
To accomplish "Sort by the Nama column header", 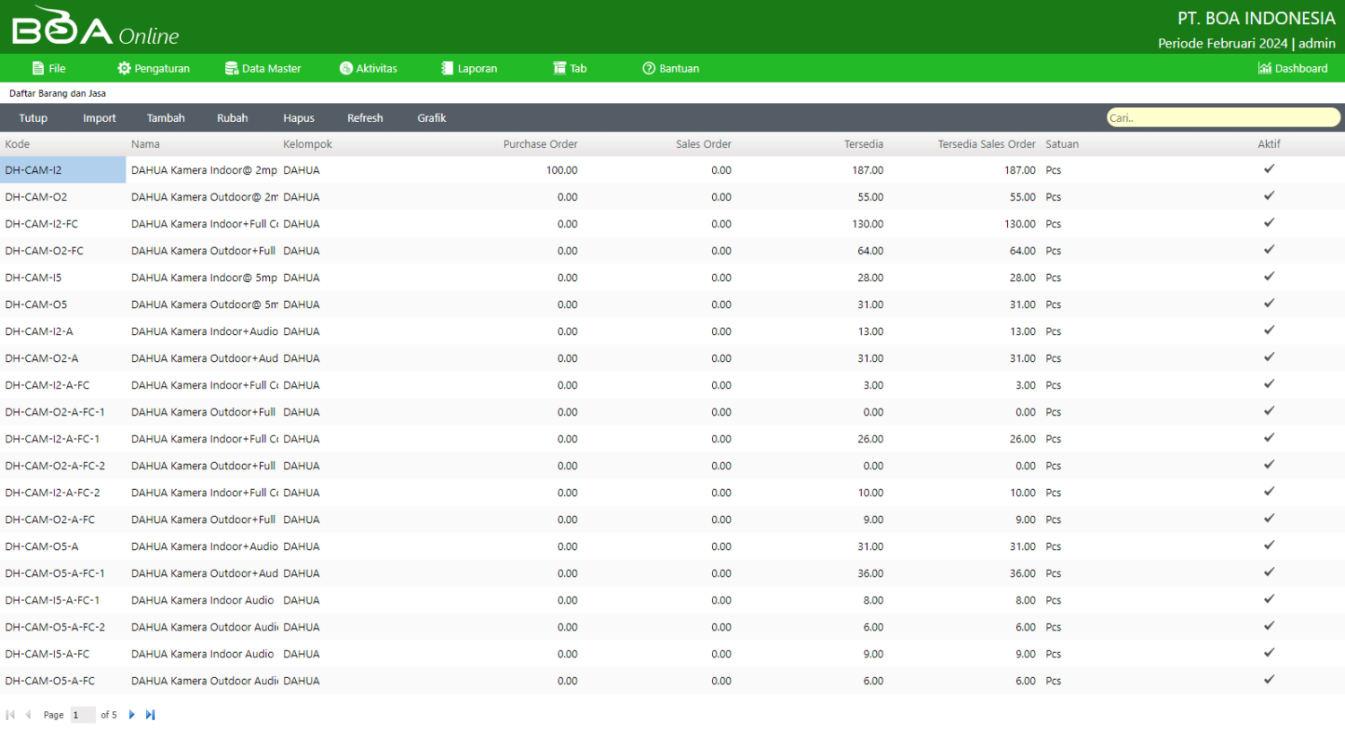I will click(x=145, y=144).
